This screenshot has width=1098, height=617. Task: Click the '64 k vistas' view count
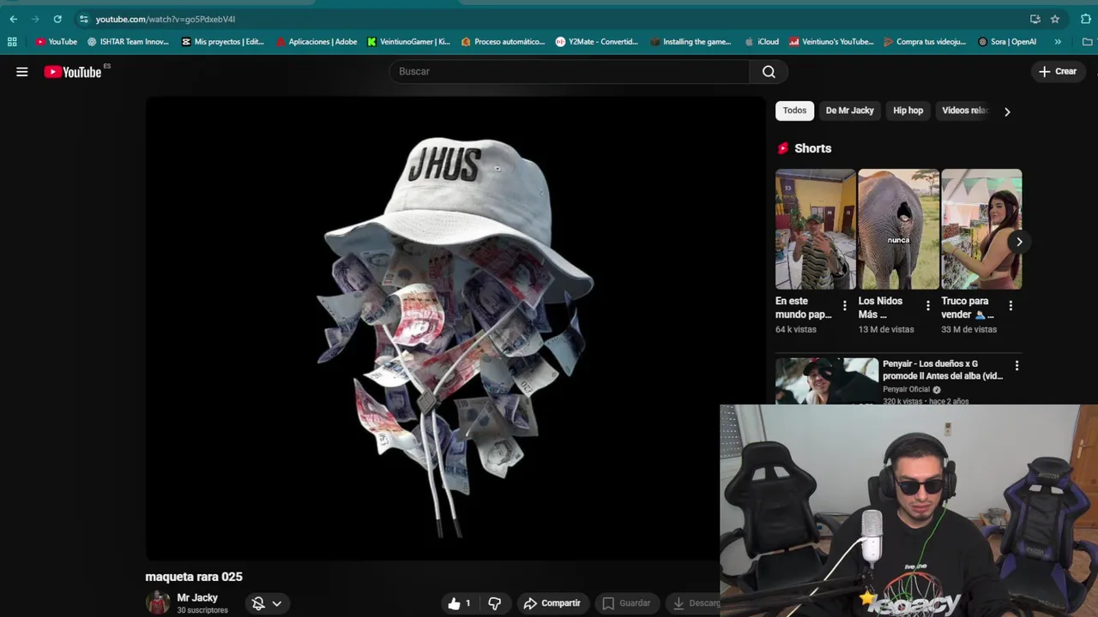(x=796, y=329)
